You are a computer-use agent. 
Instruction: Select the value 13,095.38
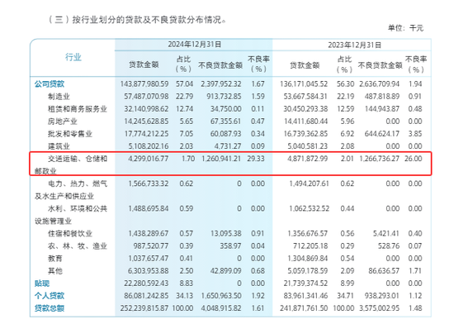point(225,234)
